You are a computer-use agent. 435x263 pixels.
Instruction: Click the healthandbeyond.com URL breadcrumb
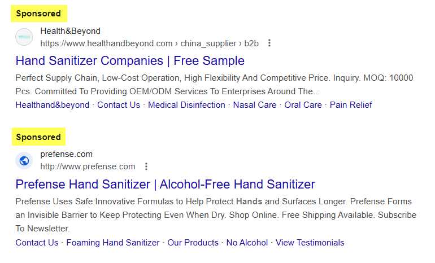(x=106, y=43)
